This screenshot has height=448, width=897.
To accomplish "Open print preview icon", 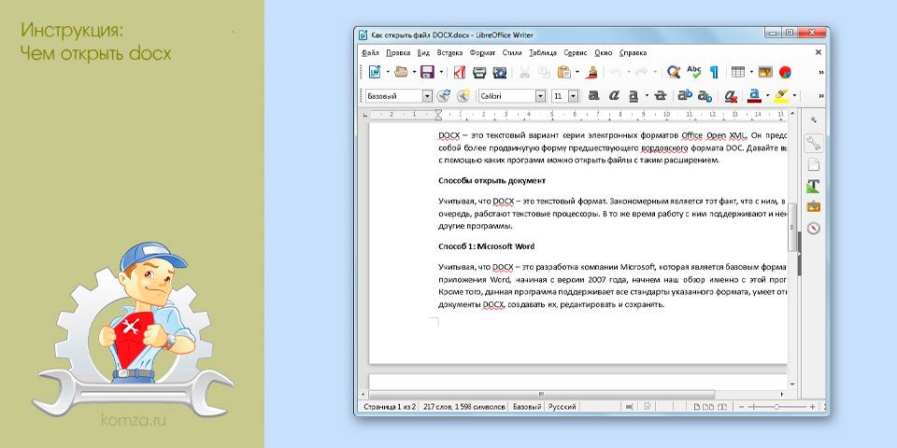I will 499,72.
